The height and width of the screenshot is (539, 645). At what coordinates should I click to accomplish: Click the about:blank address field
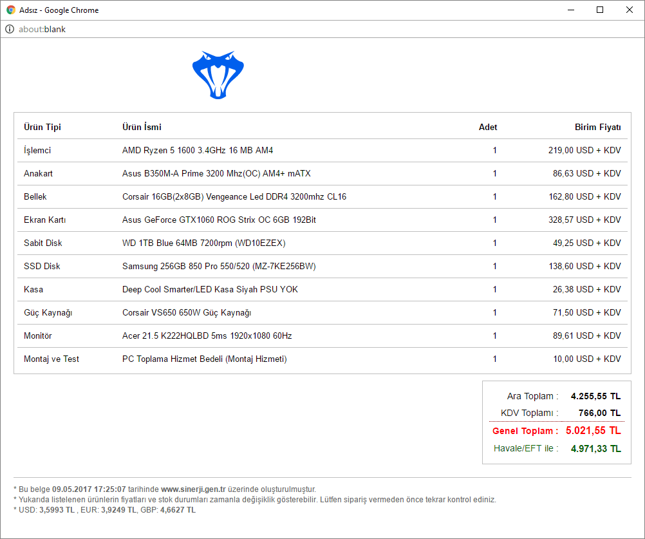tap(42, 29)
